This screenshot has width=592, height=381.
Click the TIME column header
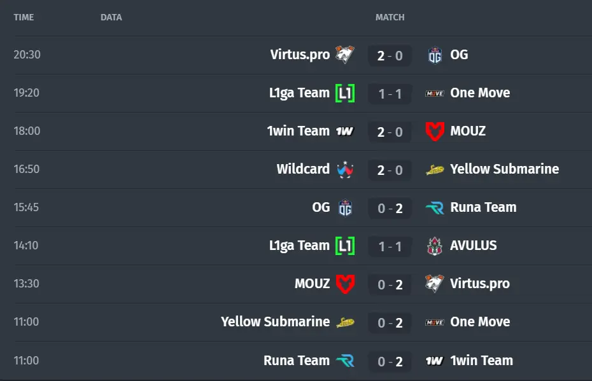(x=24, y=17)
